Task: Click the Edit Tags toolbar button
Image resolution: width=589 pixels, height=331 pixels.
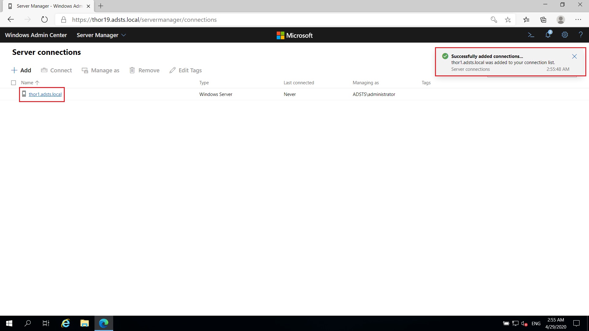Action: click(x=186, y=70)
